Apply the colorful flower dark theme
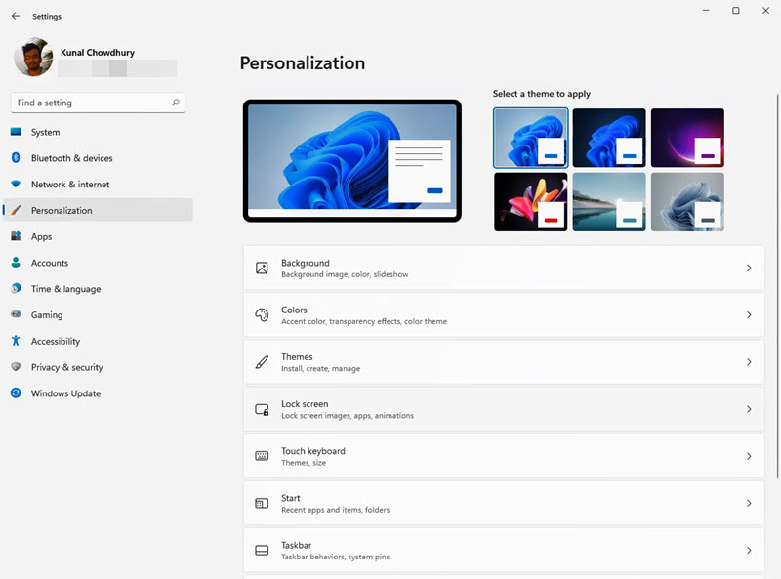Viewport: 781px width, 579px height. 530,202
